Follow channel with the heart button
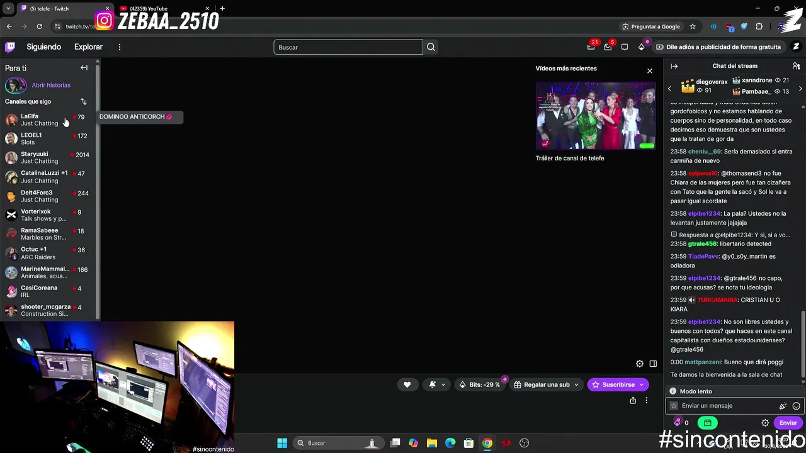This screenshot has width=806, height=453. [x=407, y=384]
